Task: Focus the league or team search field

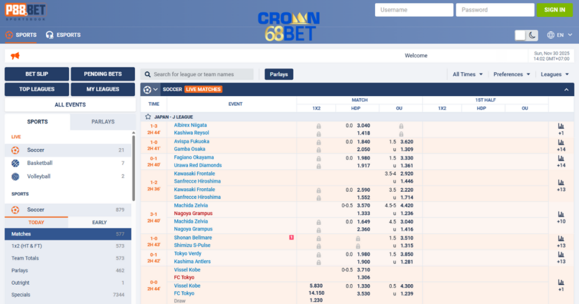Action: (197, 75)
